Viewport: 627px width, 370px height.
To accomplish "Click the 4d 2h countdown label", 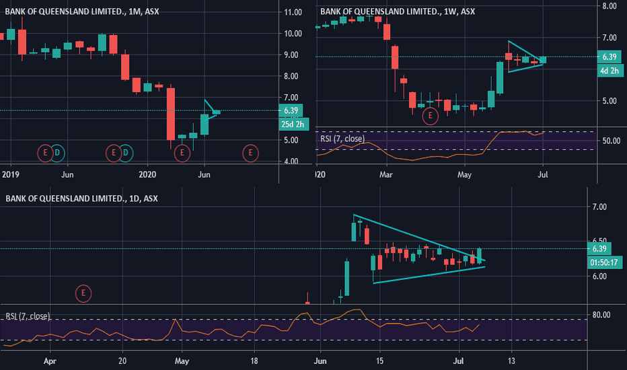I will (610, 71).
